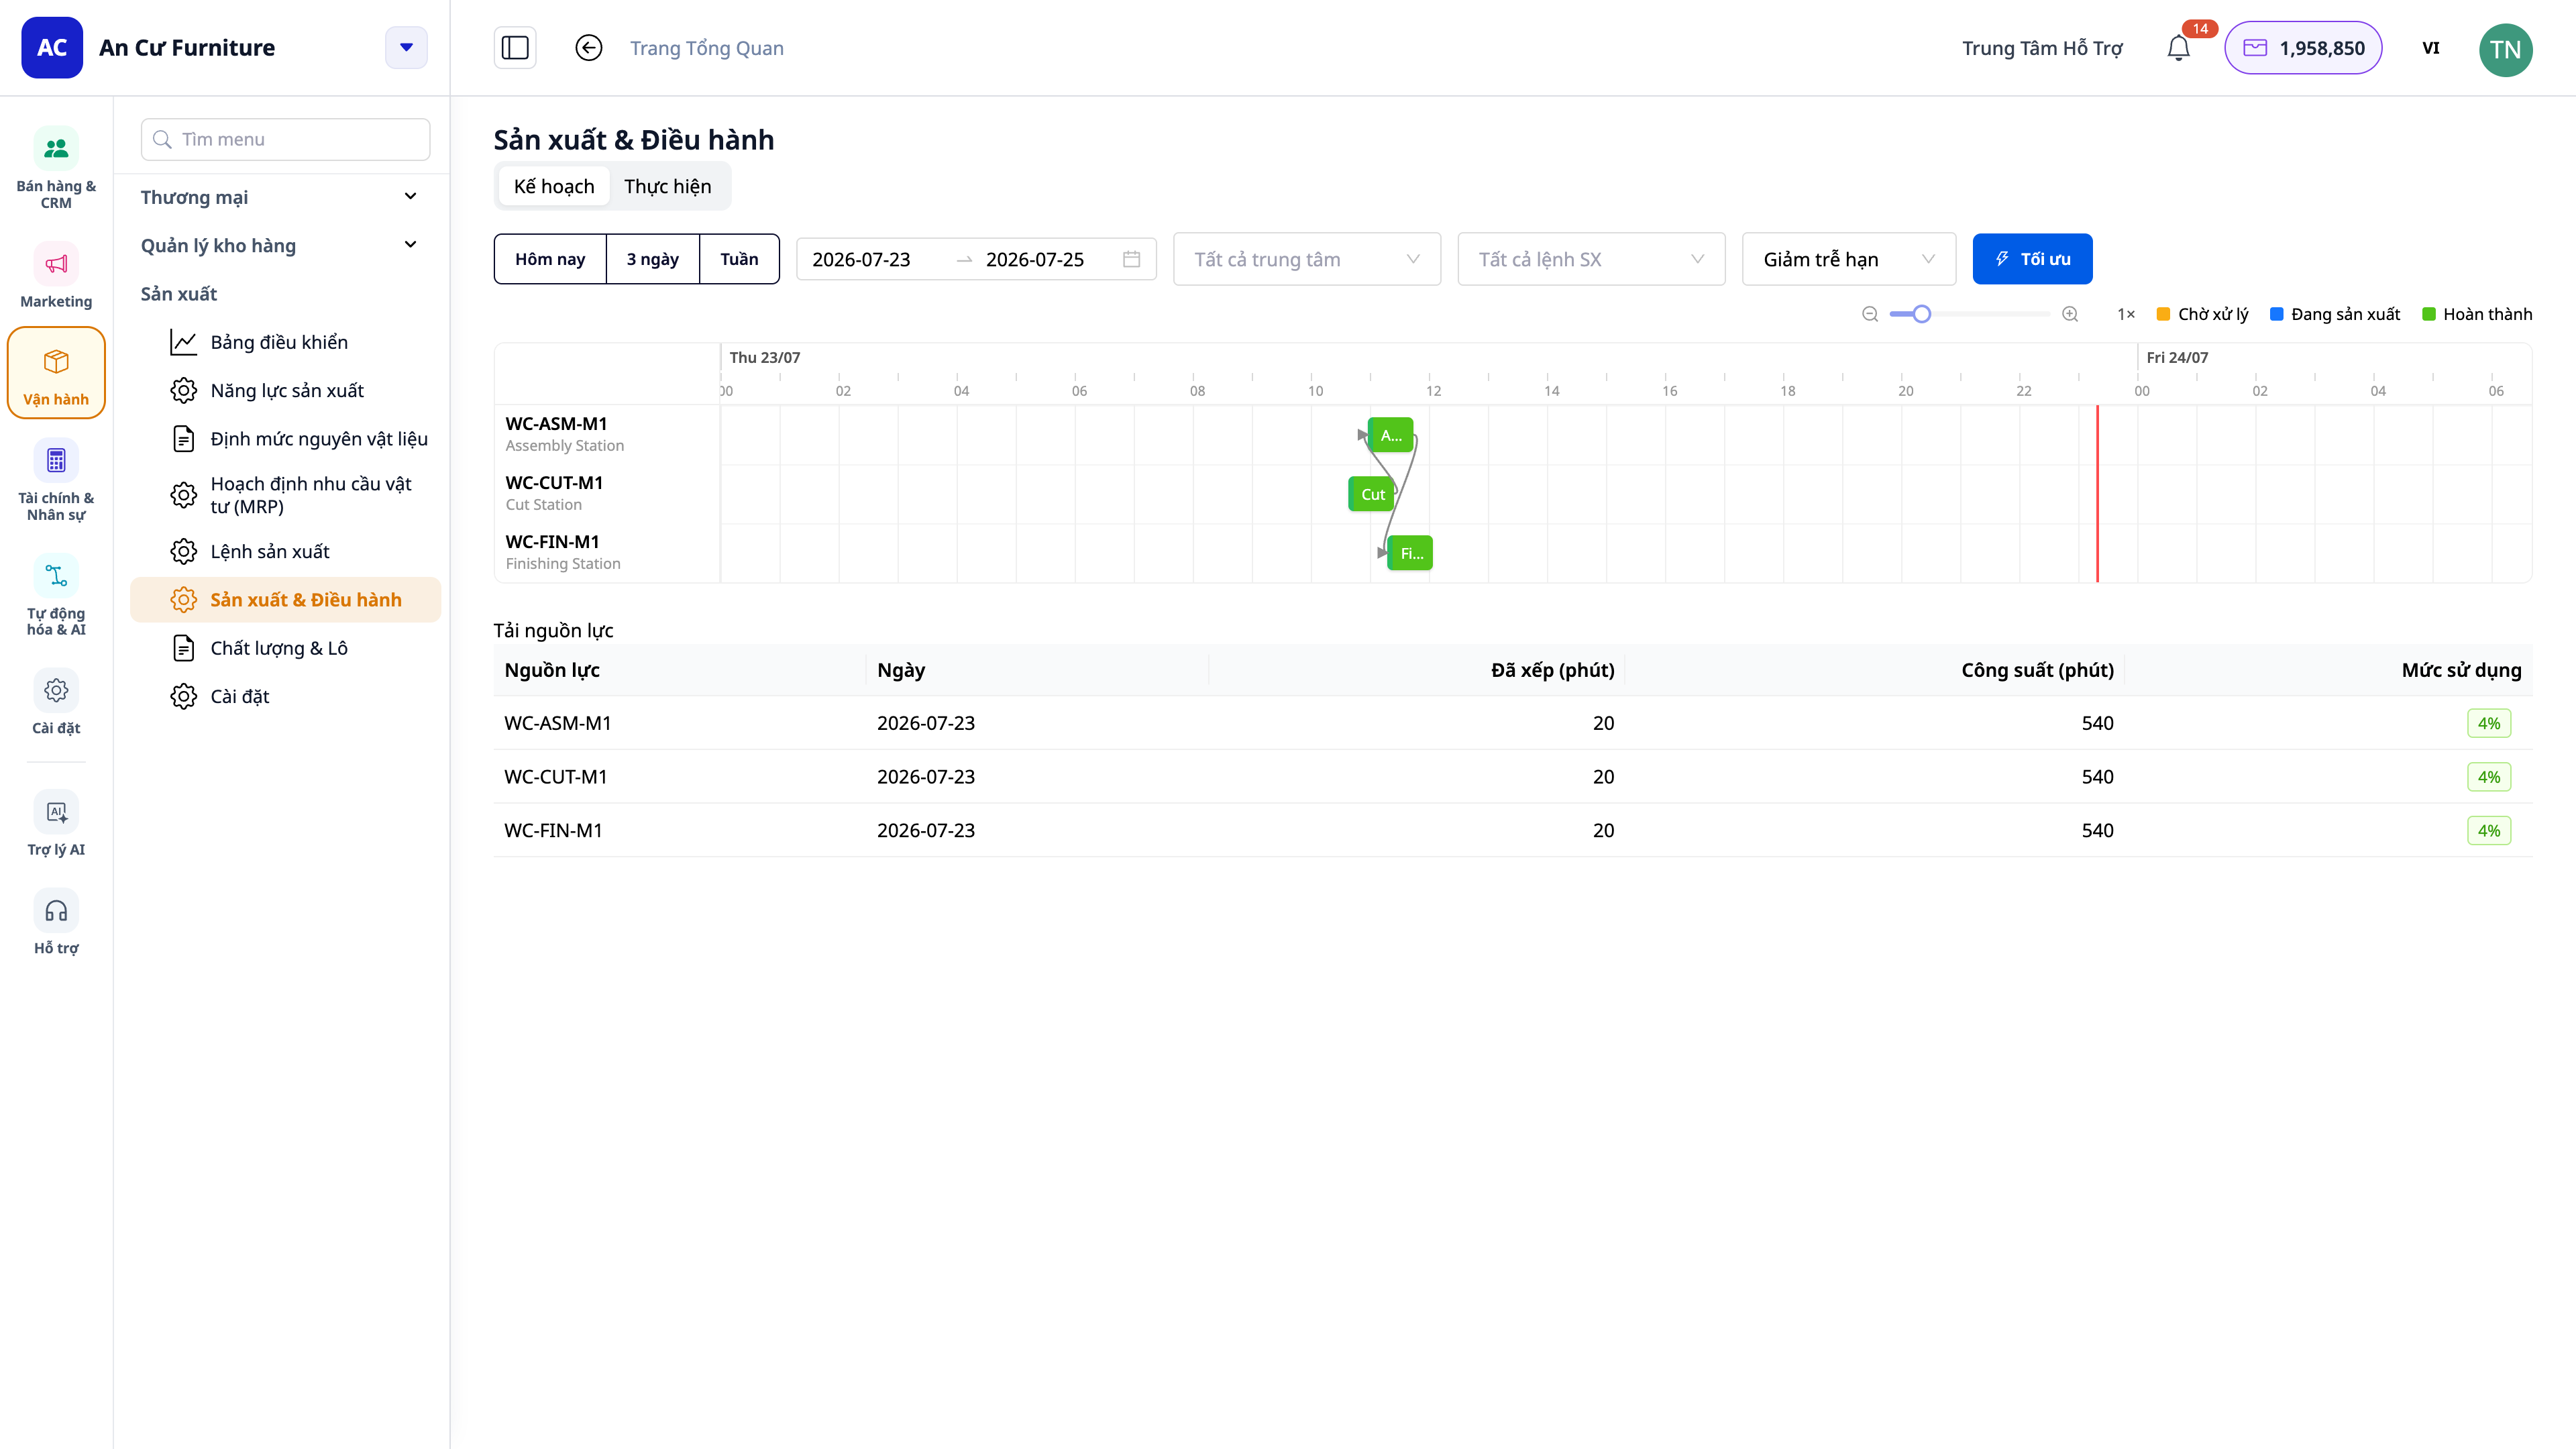This screenshot has width=2576, height=1449.
Task: Expand the Quản lý kho hàng group
Action: 279,245
